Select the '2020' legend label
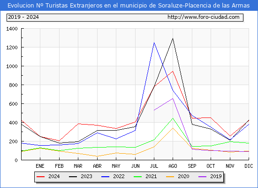 click(183, 176)
